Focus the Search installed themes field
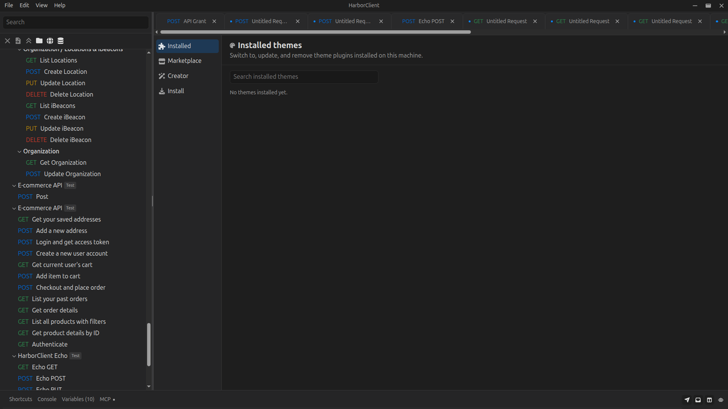Viewport: 728px width, 409px height. [x=304, y=77]
